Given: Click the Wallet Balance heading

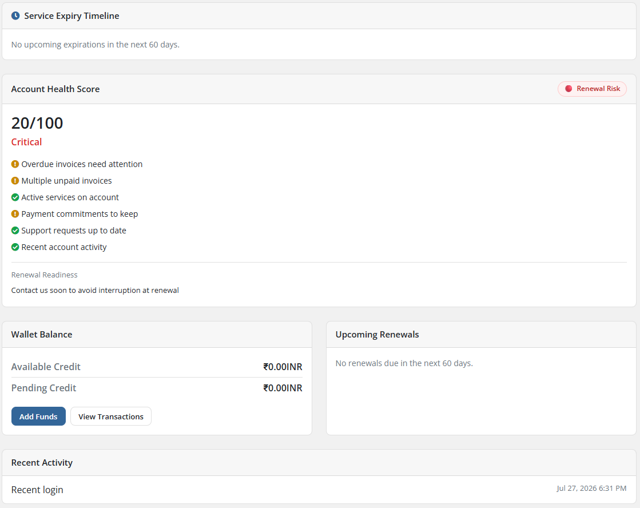Looking at the screenshot, I should click(x=42, y=335).
